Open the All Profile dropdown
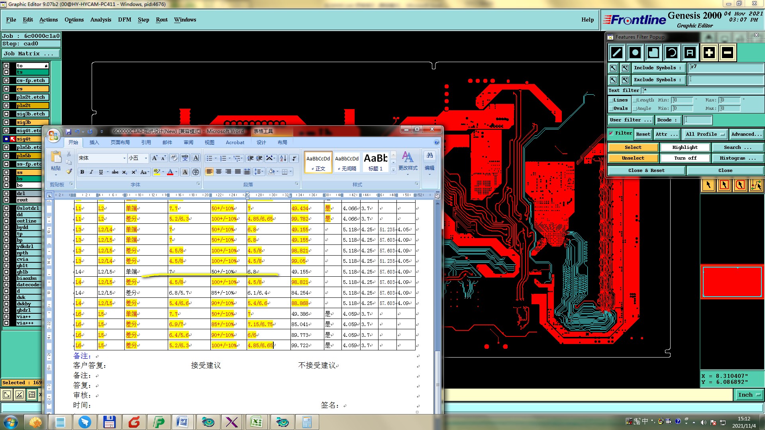 click(x=704, y=134)
